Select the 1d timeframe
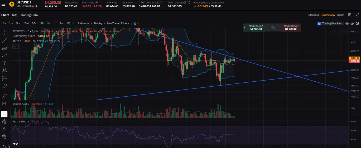 point(55,23)
